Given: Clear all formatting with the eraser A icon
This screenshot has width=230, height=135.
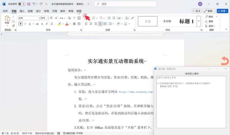Looking at the screenshot, I should (x=69, y=18).
